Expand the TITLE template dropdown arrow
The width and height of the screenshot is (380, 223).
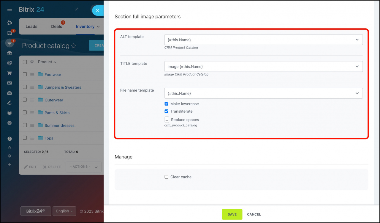(357, 67)
